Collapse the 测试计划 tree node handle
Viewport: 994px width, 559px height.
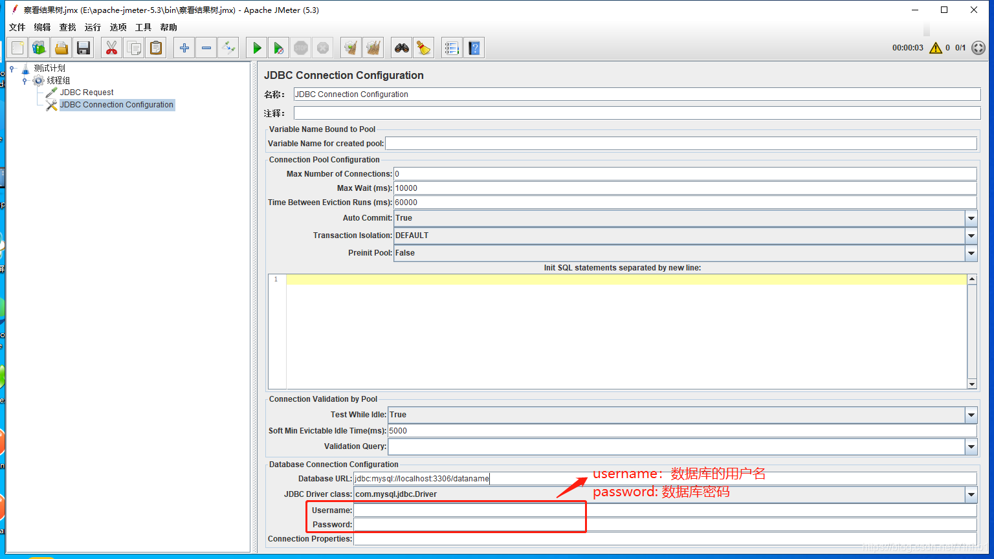(12, 69)
